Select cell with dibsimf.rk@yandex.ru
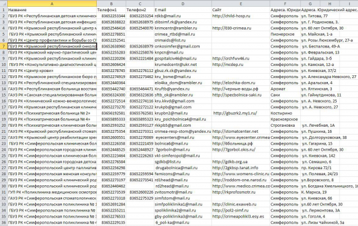The image size is (358, 226). pyautogui.click(x=183, y=22)
